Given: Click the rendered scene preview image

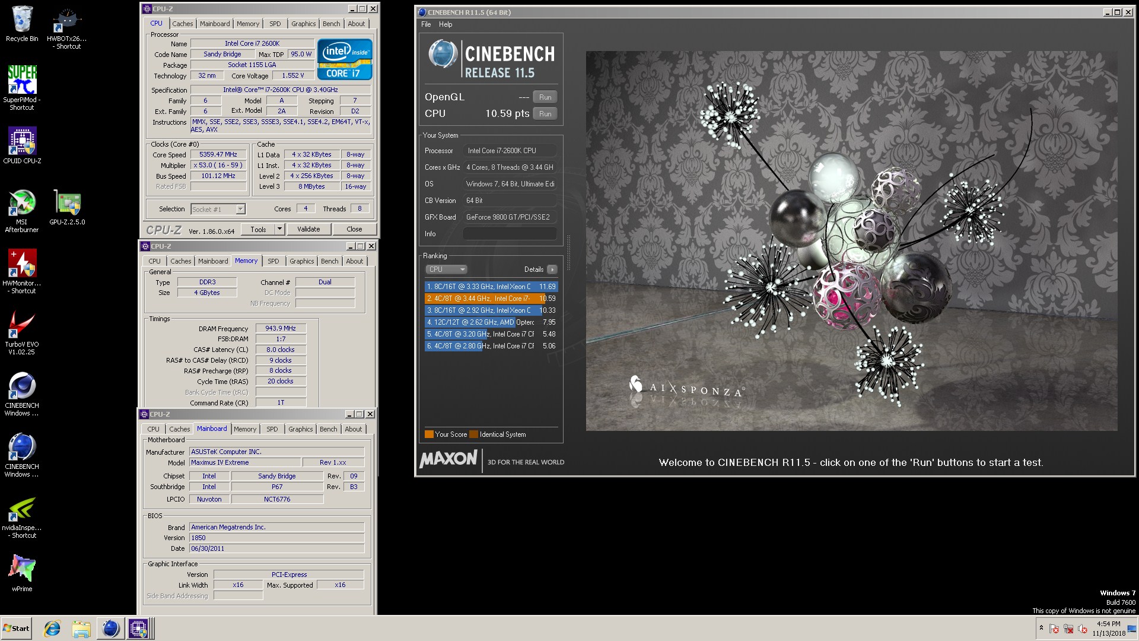Looking at the screenshot, I should (851, 240).
